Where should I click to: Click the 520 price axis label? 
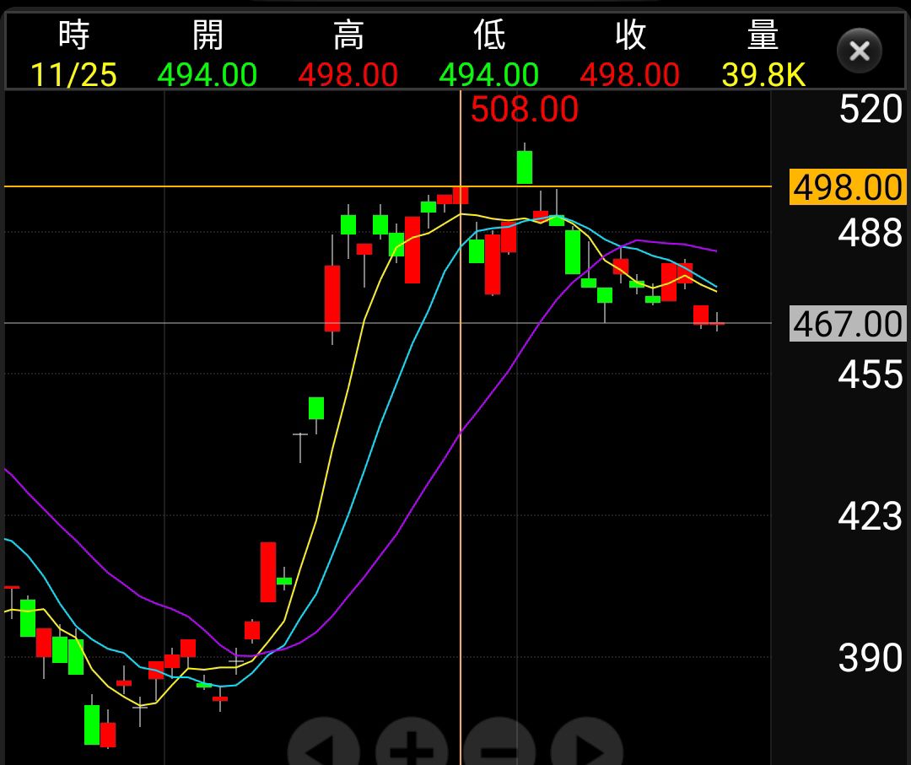point(871,110)
